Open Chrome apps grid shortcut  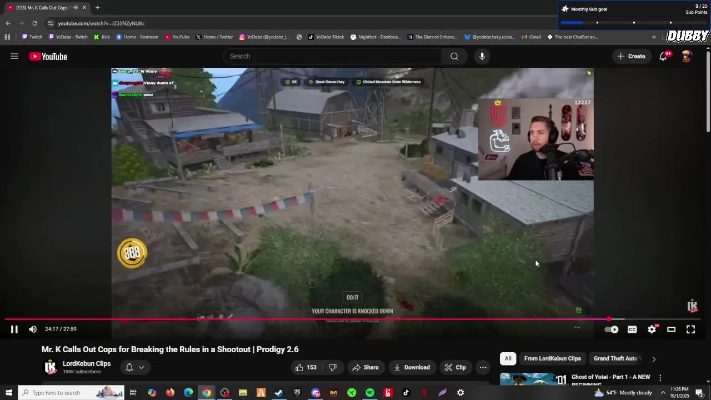coord(7,37)
